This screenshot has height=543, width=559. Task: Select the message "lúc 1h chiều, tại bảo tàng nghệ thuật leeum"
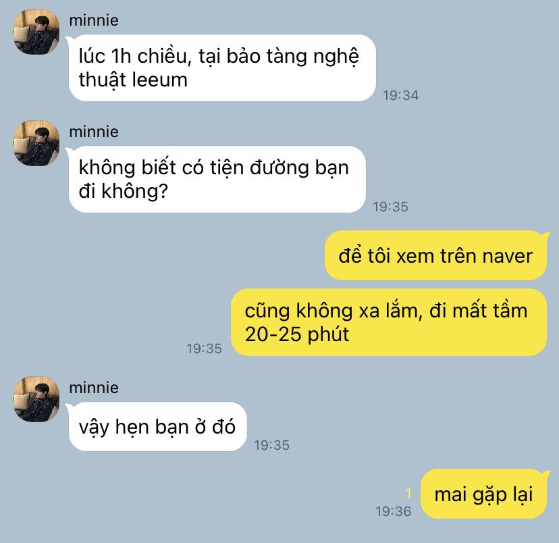coord(222,68)
